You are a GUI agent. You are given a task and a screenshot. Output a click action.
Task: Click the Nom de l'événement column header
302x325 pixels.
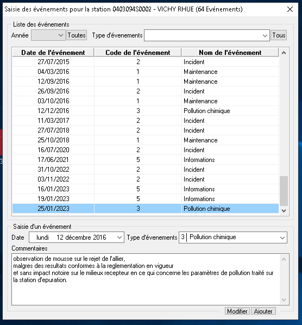tap(230, 52)
